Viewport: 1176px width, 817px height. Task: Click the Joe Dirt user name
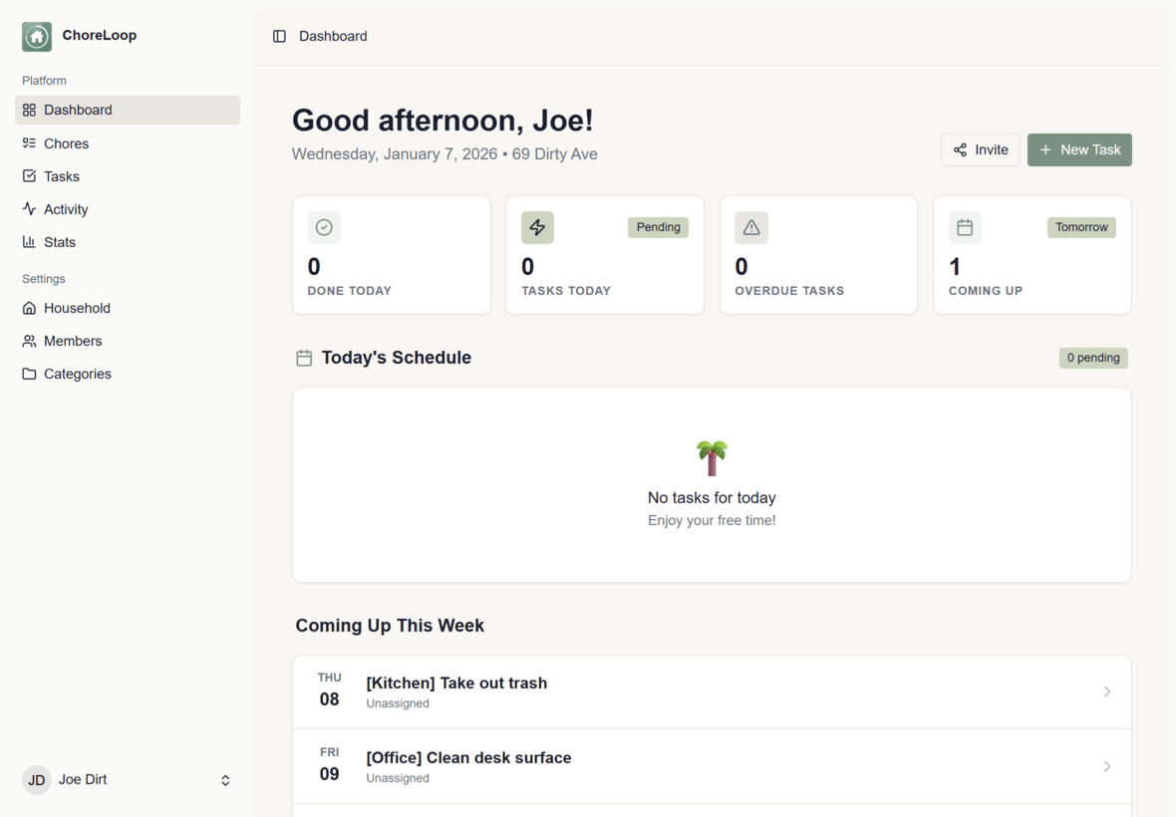pyautogui.click(x=83, y=779)
